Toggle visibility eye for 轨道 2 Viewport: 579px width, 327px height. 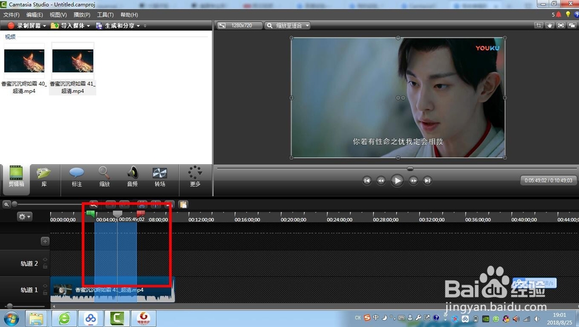45,260
